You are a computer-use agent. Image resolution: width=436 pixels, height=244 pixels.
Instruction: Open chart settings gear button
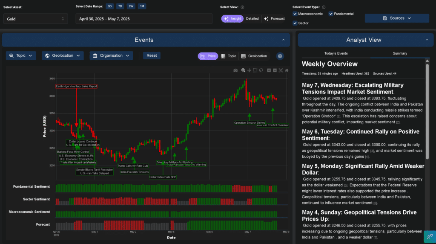click(x=280, y=56)
